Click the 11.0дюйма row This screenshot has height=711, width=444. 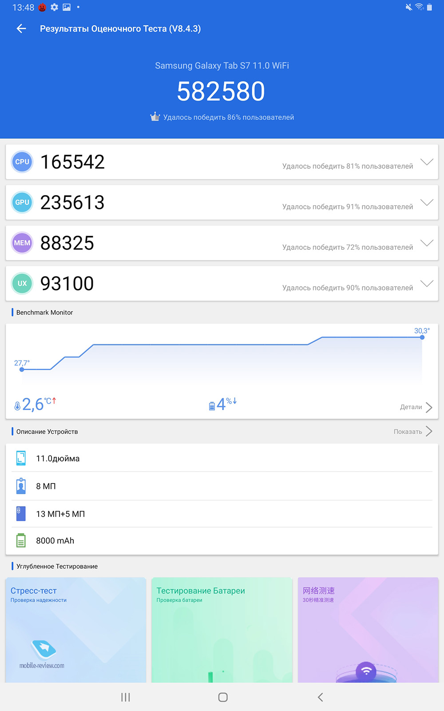[222, 458]
